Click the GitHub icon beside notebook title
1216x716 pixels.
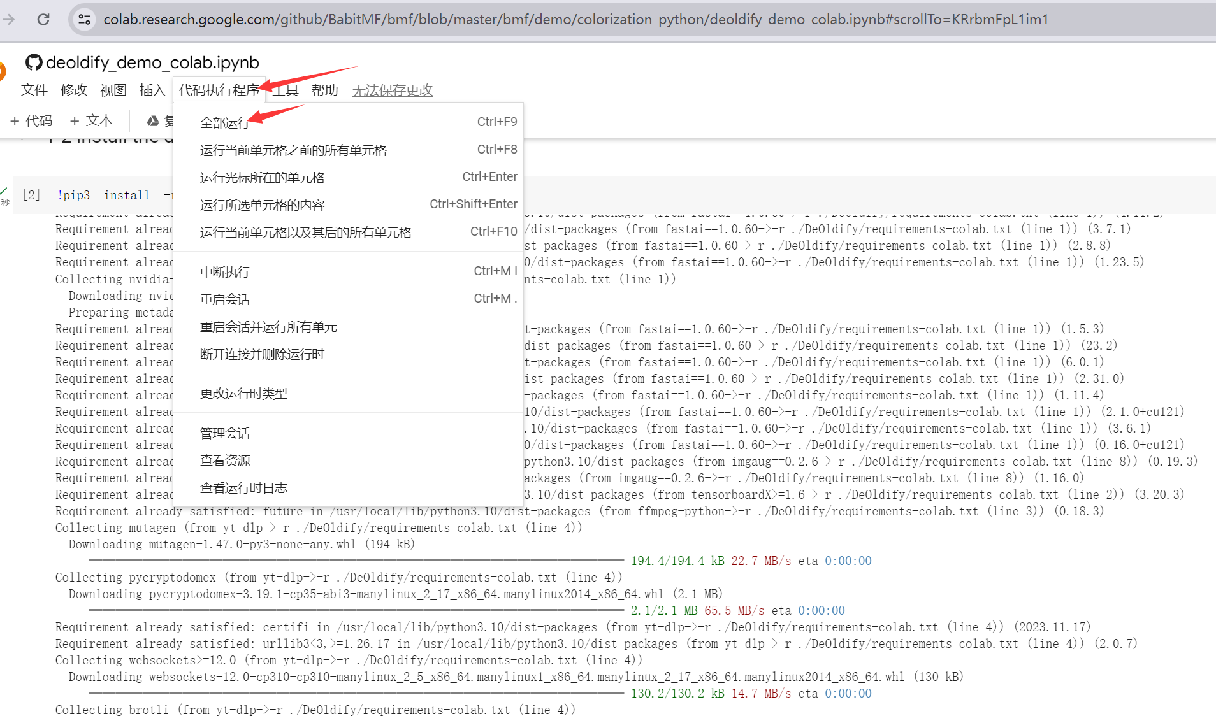coord(34,62)
